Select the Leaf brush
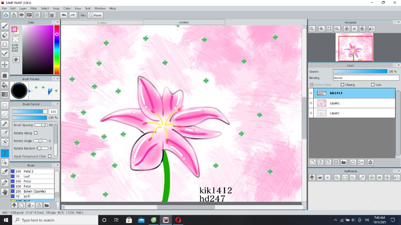Screen dimensions: 401x225 click(x=32, y=176)
